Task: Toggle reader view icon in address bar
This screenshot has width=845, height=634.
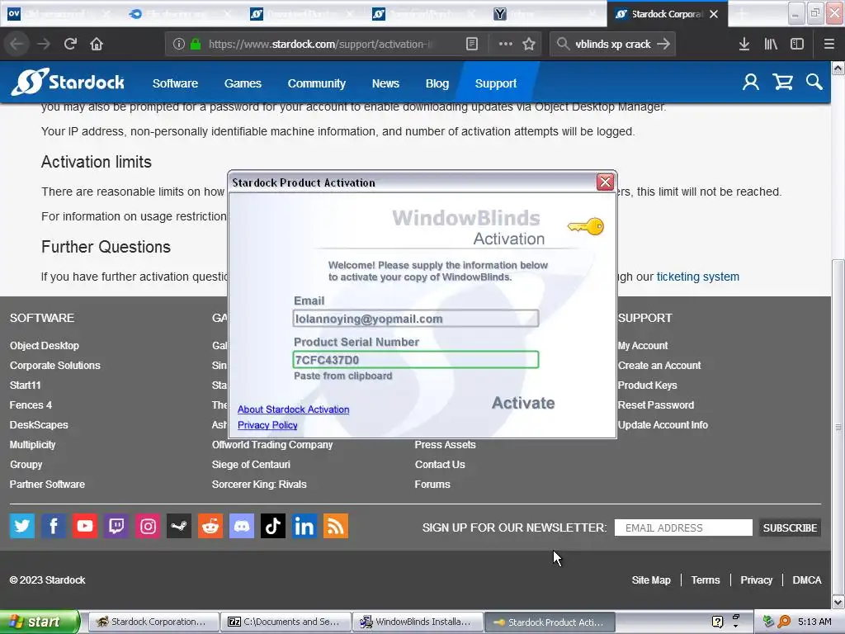Action: point(471,44)
